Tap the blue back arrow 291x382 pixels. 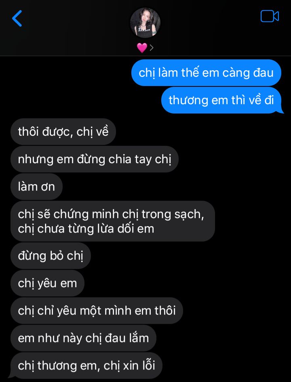coord(17,18)
